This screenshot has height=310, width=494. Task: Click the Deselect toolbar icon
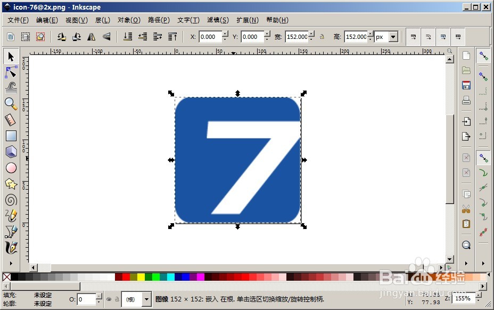tap(40, 37)
